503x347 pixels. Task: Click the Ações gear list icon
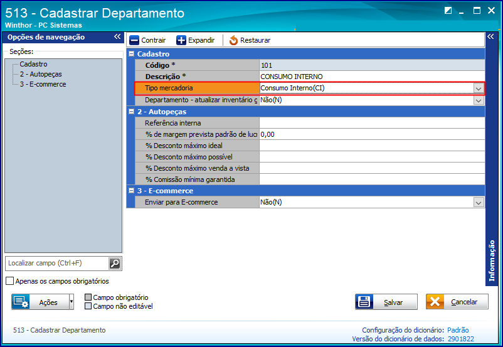click(21, 302)
